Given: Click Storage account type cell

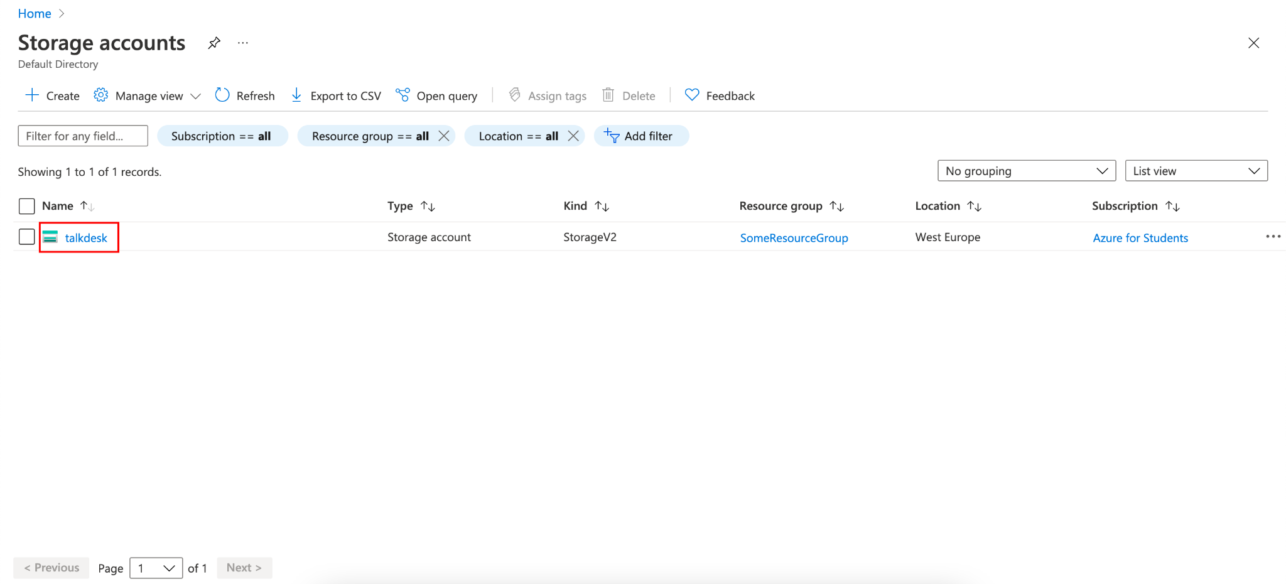Looking at the screenshot, I should coord(429,237).
